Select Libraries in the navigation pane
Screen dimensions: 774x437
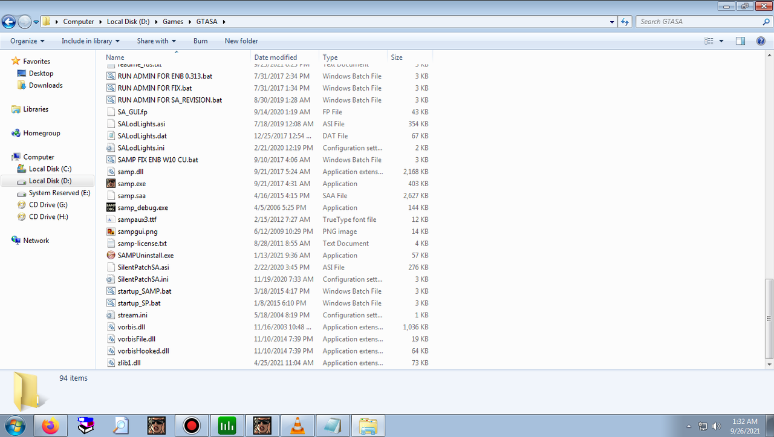tap(36, 109)
